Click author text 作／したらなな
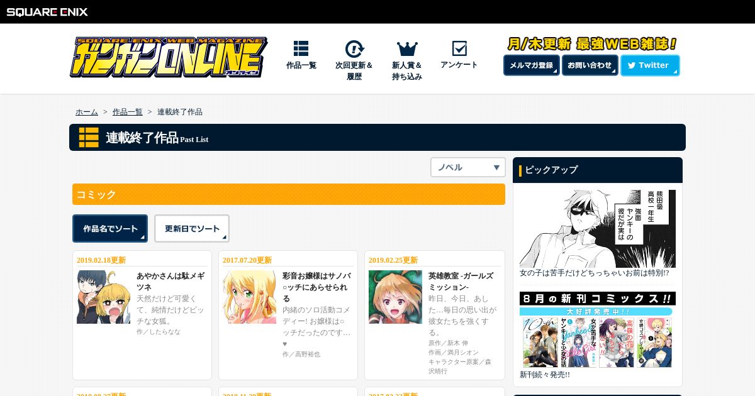 (159, 331)
